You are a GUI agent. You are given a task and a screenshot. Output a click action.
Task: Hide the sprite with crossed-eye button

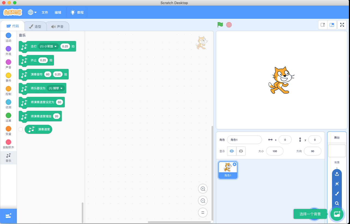pyautogui.click(x=241, y=151)
